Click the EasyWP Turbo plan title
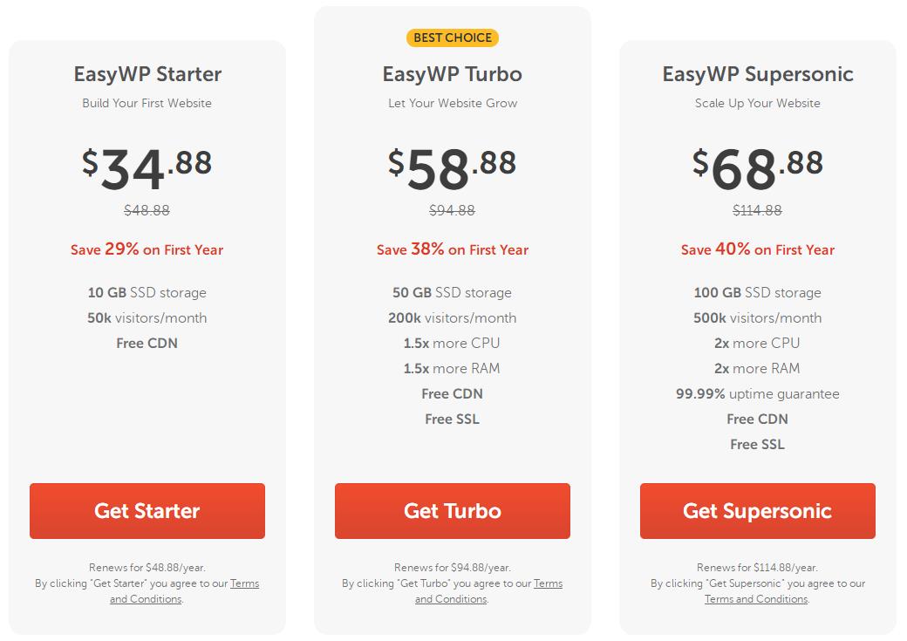This screenshot has width=907, height=641. 452,74
